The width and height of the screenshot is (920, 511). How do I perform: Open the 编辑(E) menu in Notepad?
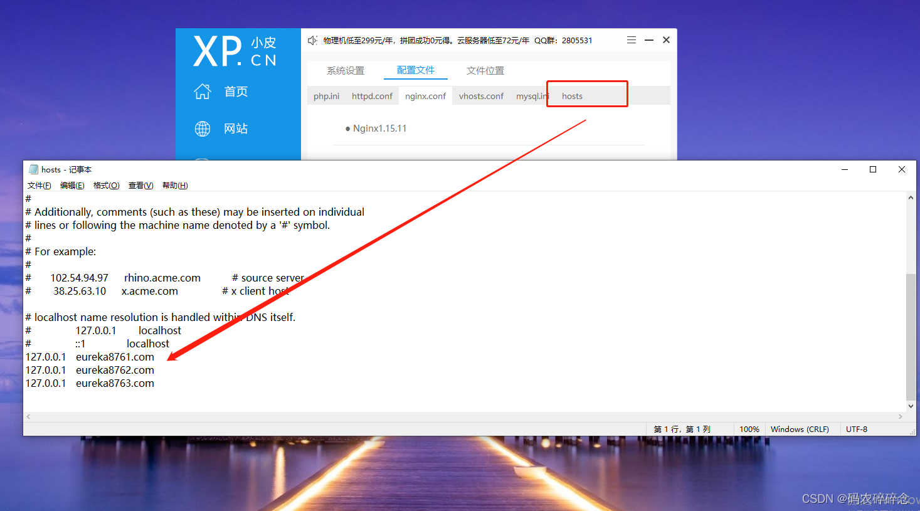click(72, 186)
